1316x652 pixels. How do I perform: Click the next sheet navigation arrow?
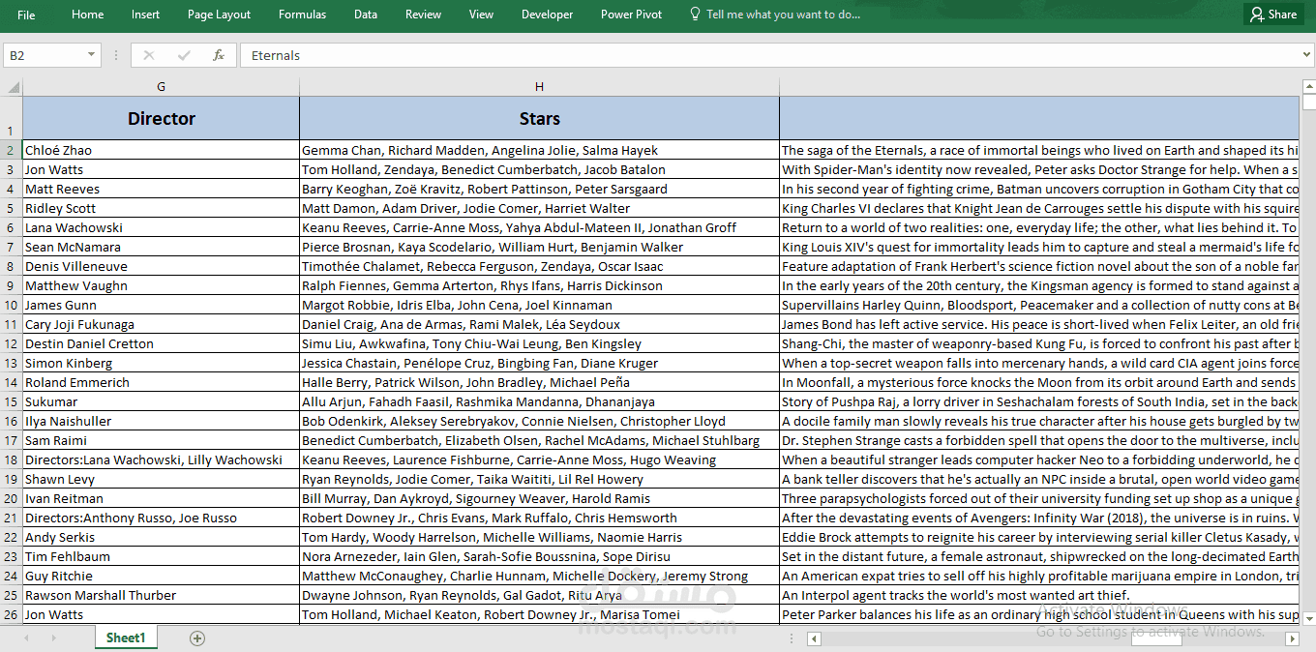click(53, 638)
